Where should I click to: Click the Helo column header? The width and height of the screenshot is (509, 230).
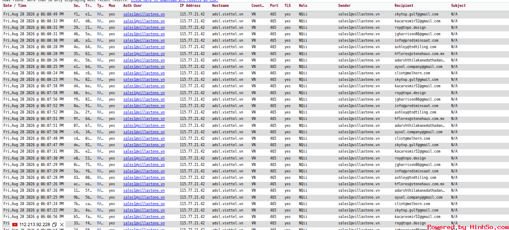[x=303, y=6]
